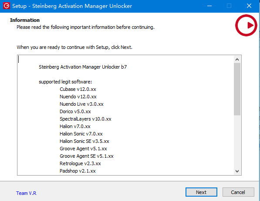Place the cursor on the Cubase v12.0.xx line

[78, 89]
